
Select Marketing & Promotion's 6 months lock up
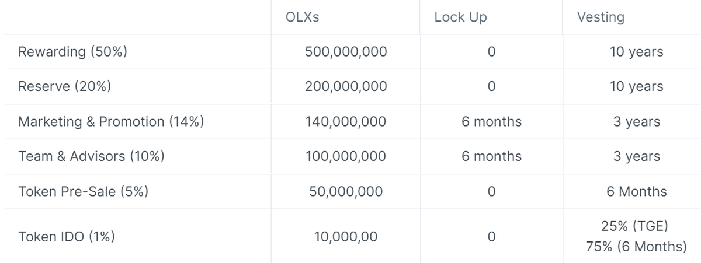[x=491, y=122]
